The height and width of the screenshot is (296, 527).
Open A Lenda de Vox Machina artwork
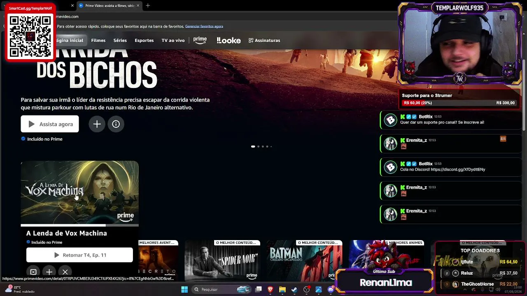(x=80, y=193)
